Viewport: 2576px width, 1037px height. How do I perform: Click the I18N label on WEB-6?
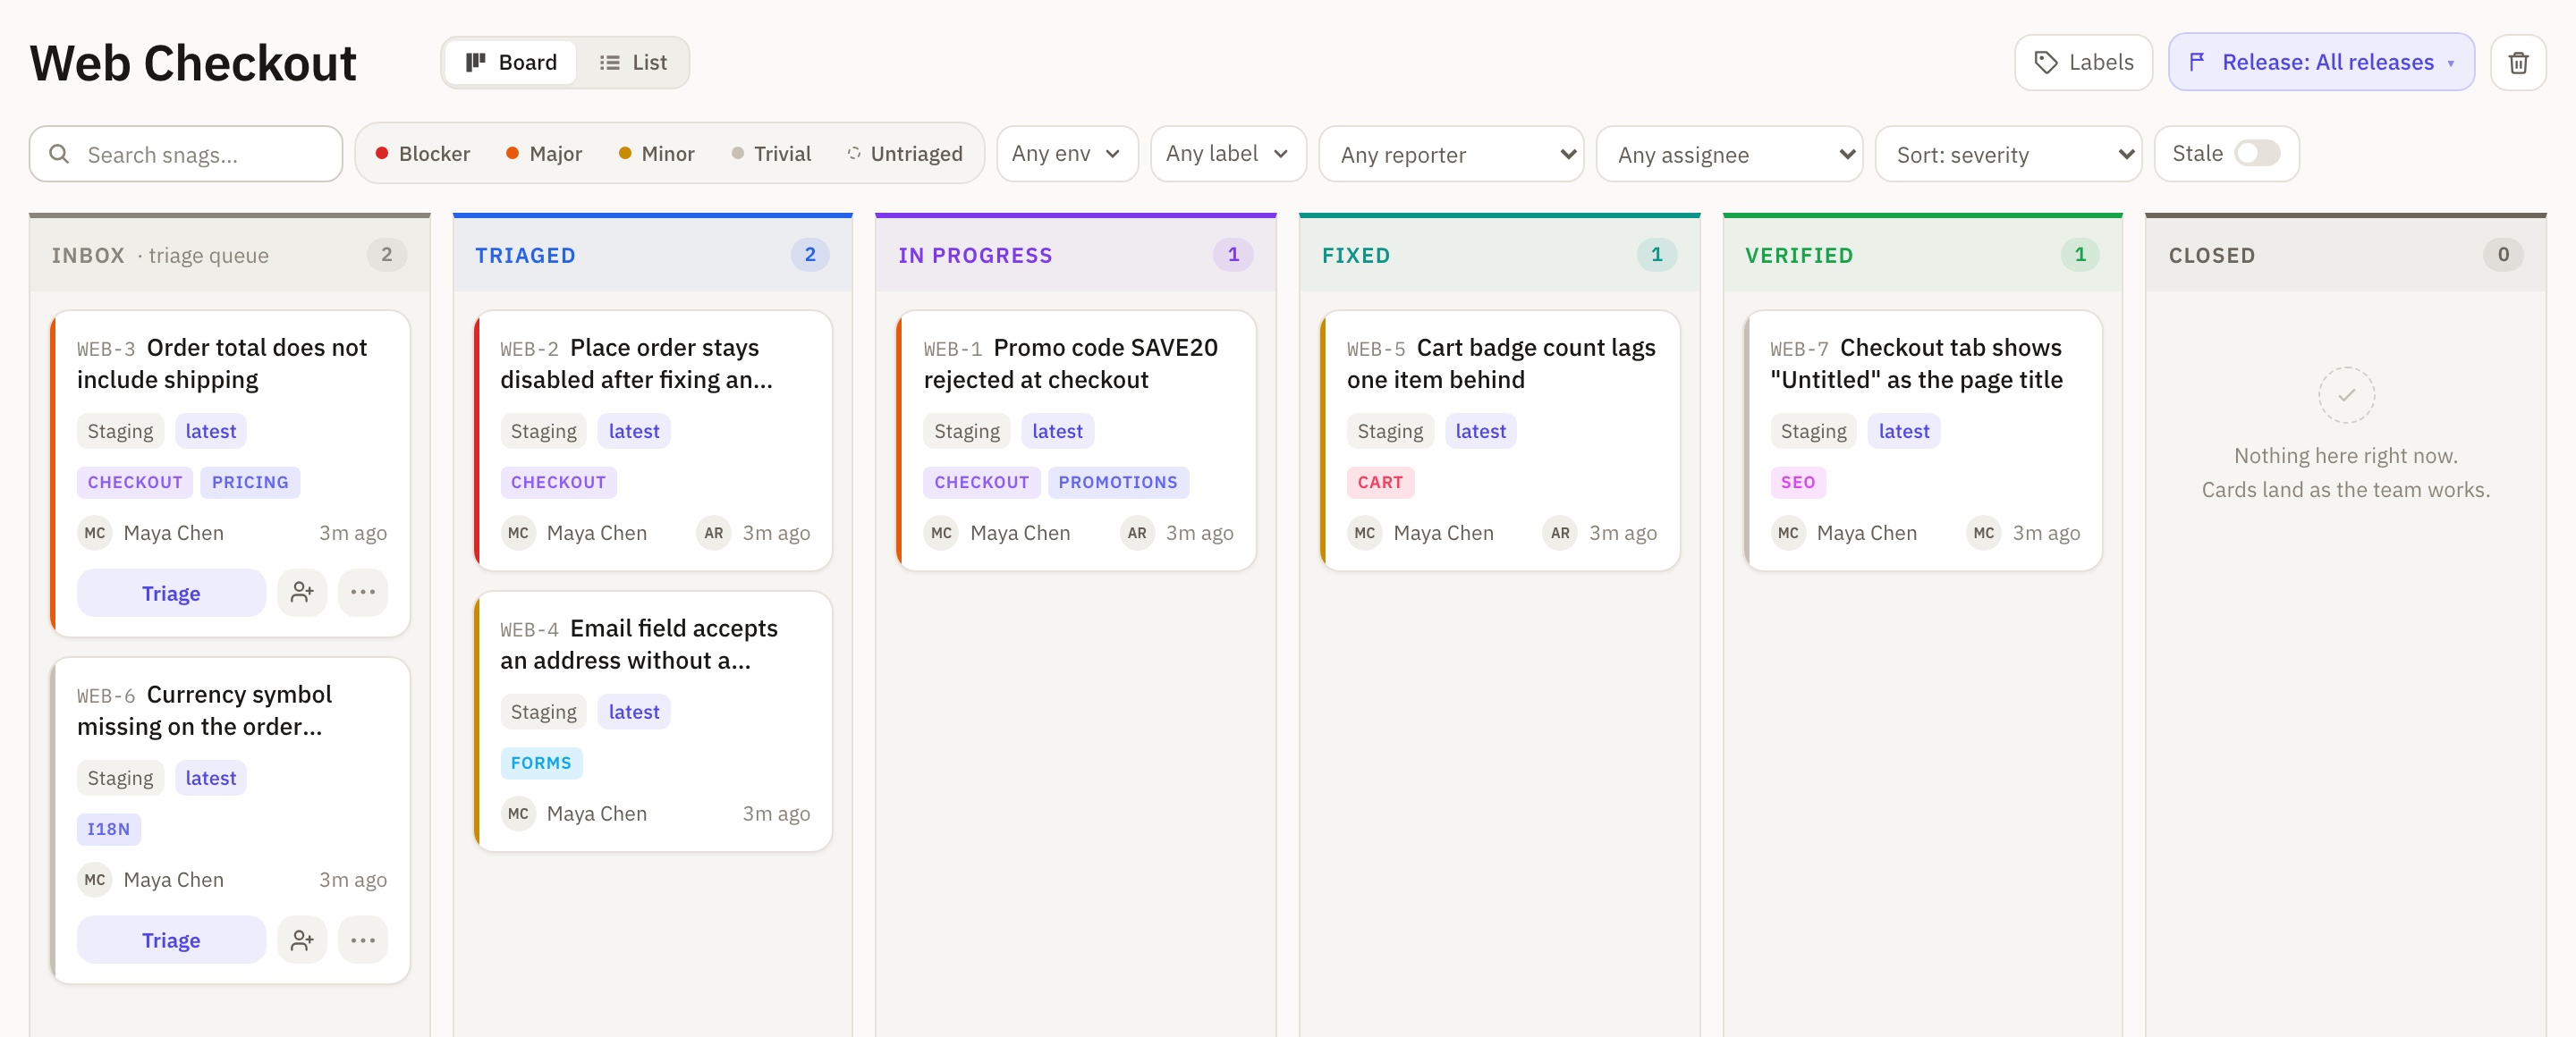click(x=108, y=828)
